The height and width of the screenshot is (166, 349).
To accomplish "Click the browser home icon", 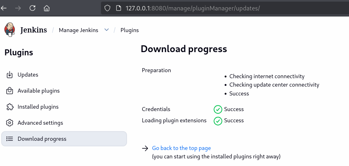I will click(46, 8).
